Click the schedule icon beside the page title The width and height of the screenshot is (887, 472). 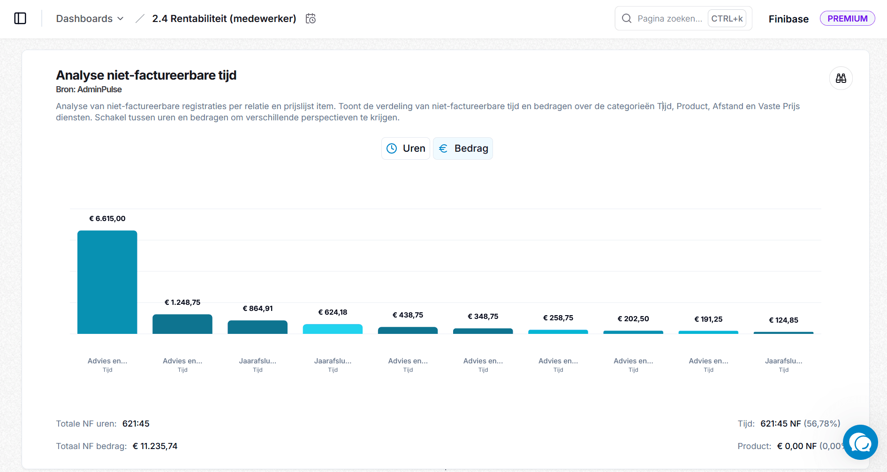click(311, 18)
